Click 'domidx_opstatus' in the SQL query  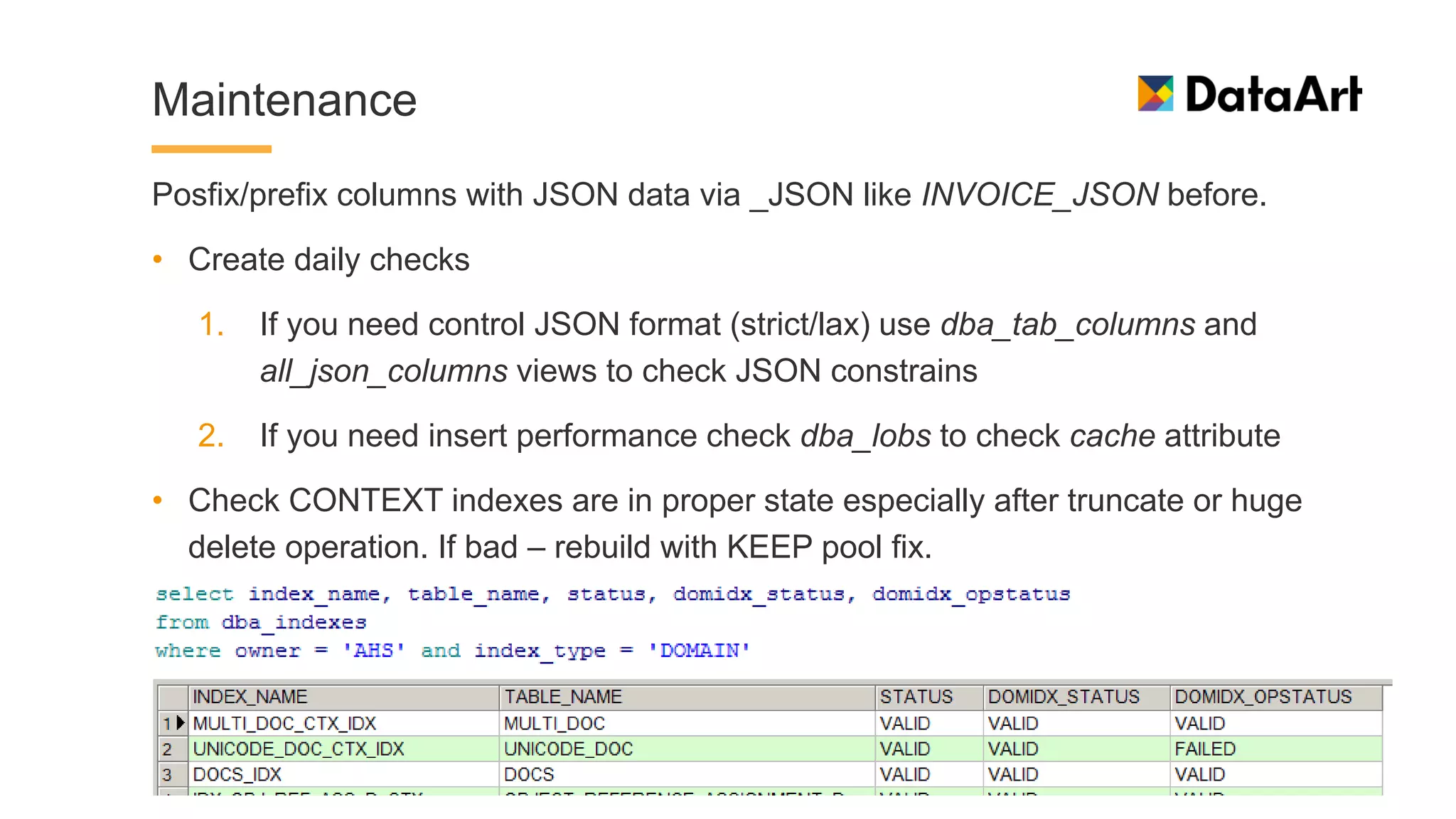click(x=971, y=594)
